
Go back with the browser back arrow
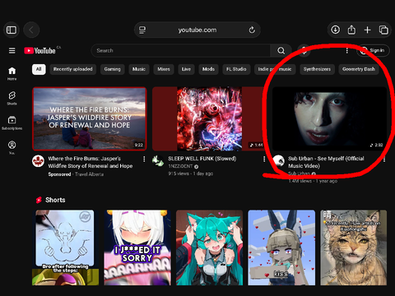click(31, 30)
